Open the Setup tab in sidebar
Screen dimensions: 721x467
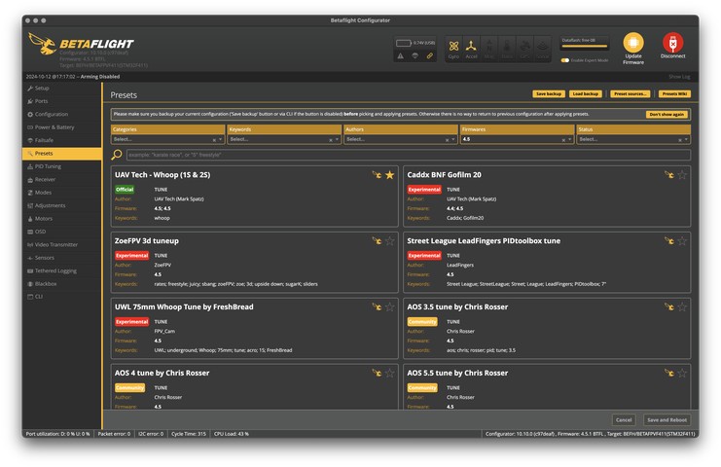61,89
